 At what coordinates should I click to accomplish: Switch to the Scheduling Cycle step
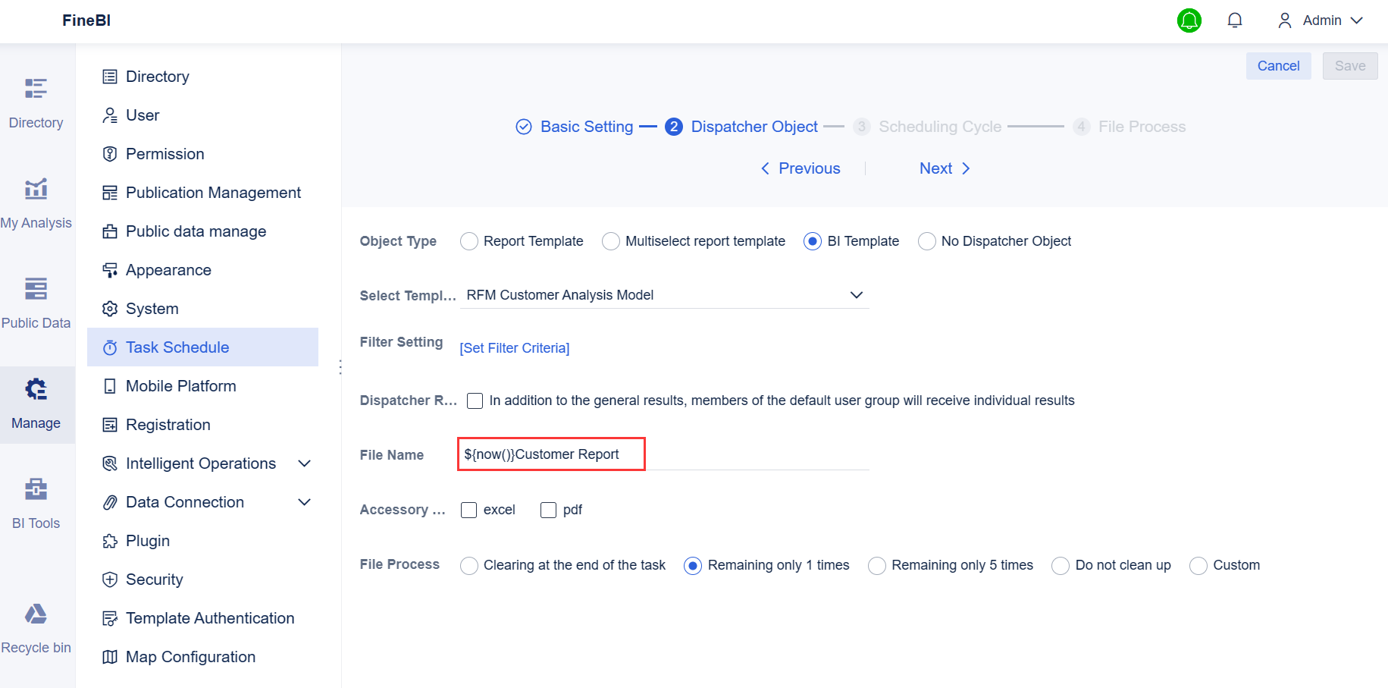939,126
